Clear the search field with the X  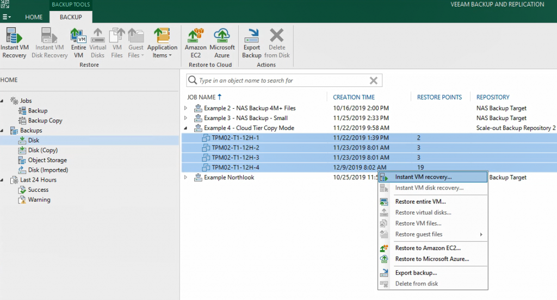point(373,80)
